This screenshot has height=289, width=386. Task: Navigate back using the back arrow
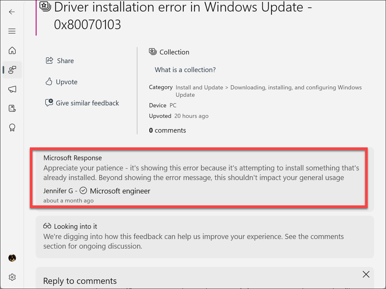click(x=12, y=12)
